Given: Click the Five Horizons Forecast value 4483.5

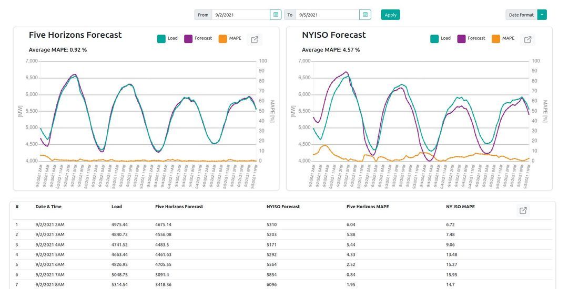Looking at the screenshot, I should click(x=161, y=245).
